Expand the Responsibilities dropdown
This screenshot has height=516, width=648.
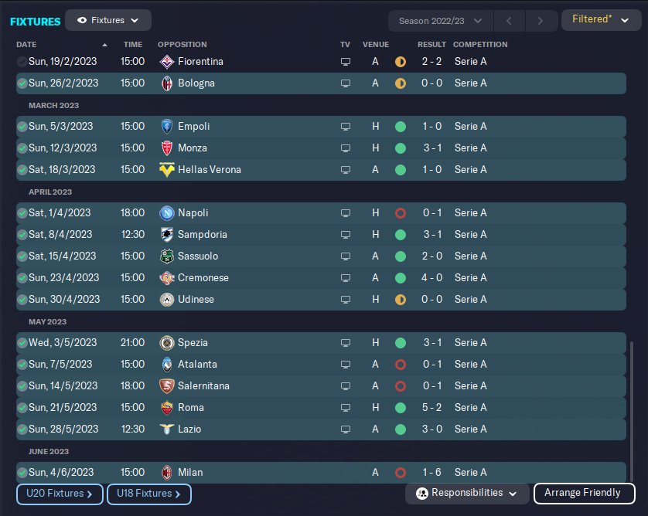click(467, 493)
